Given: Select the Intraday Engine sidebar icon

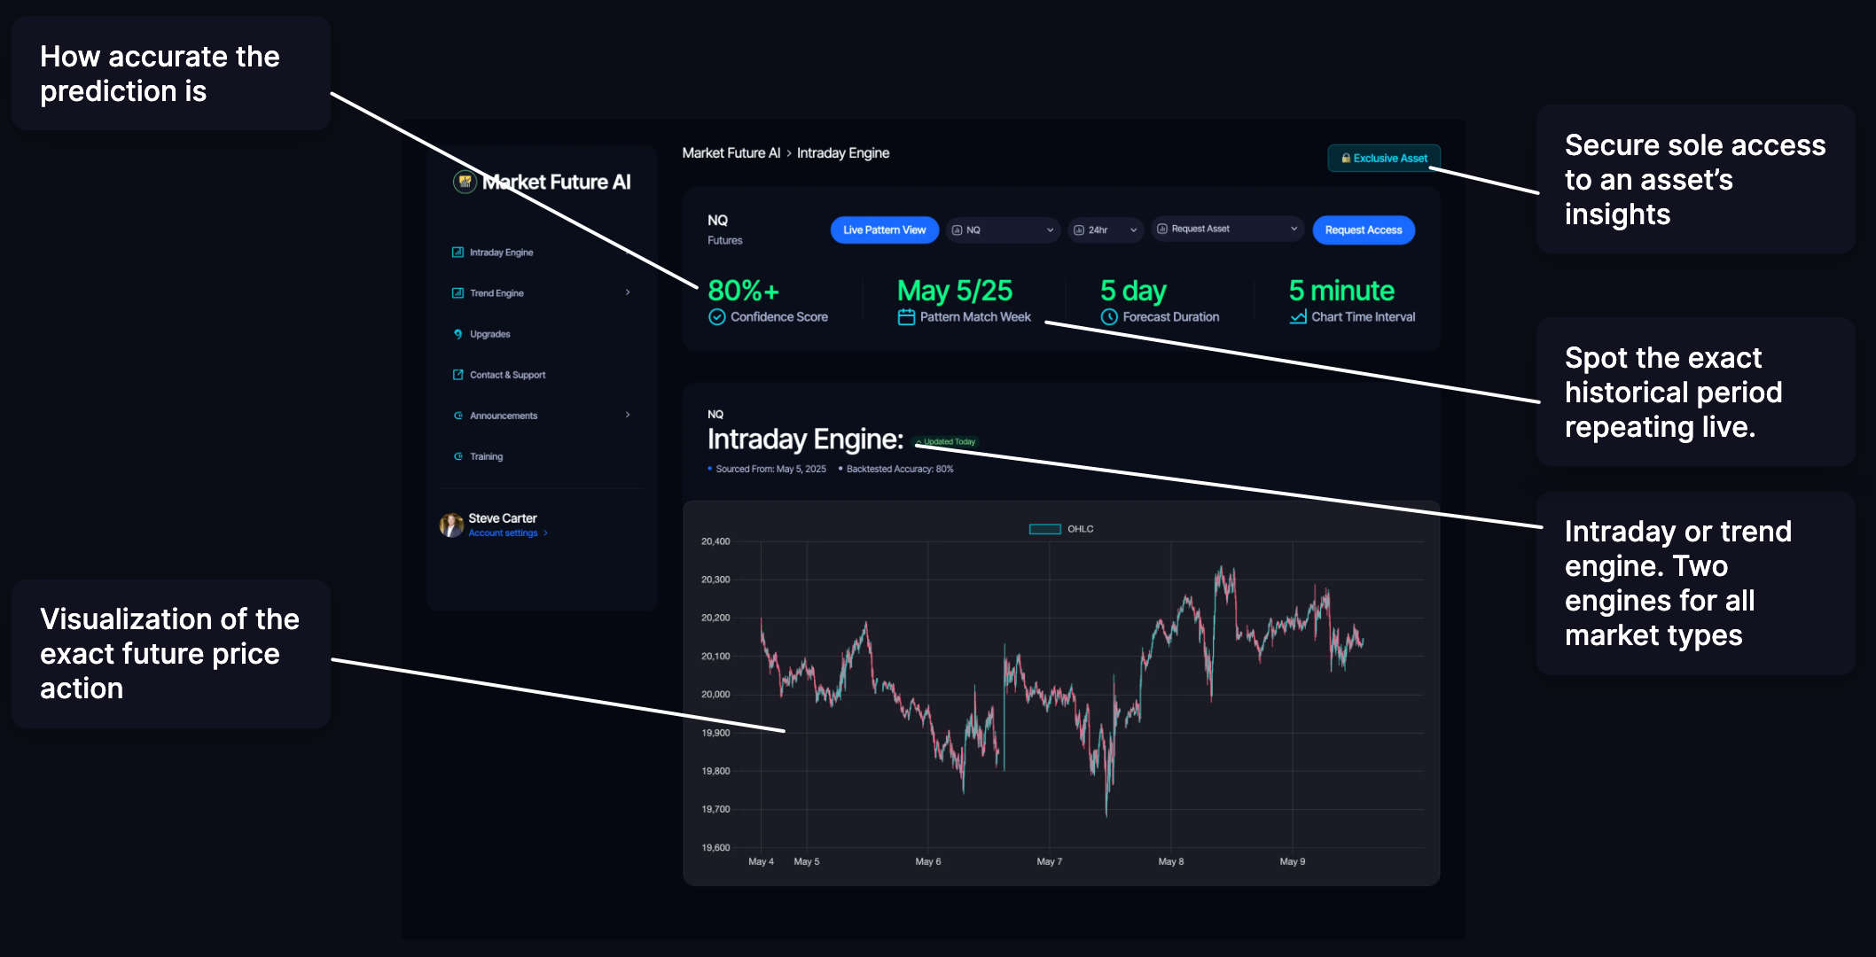Looking at the screenshot, I should tap(457, 252).
